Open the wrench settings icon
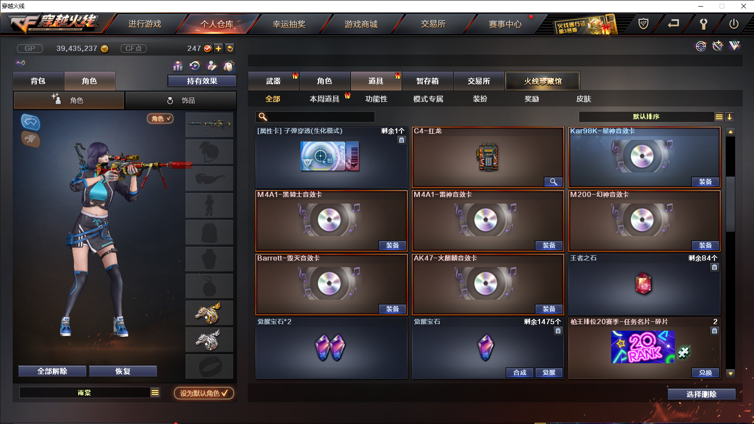754x424 pixels. (x=704, y=24)
